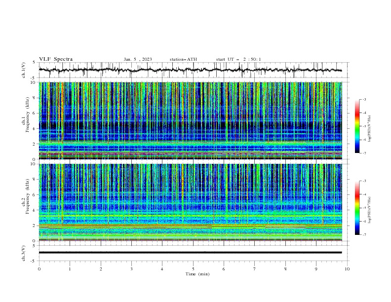Click the "2" kHz tick on ch.2 frequency axis
The image size is (391, 302).
[x=35, y=226]
